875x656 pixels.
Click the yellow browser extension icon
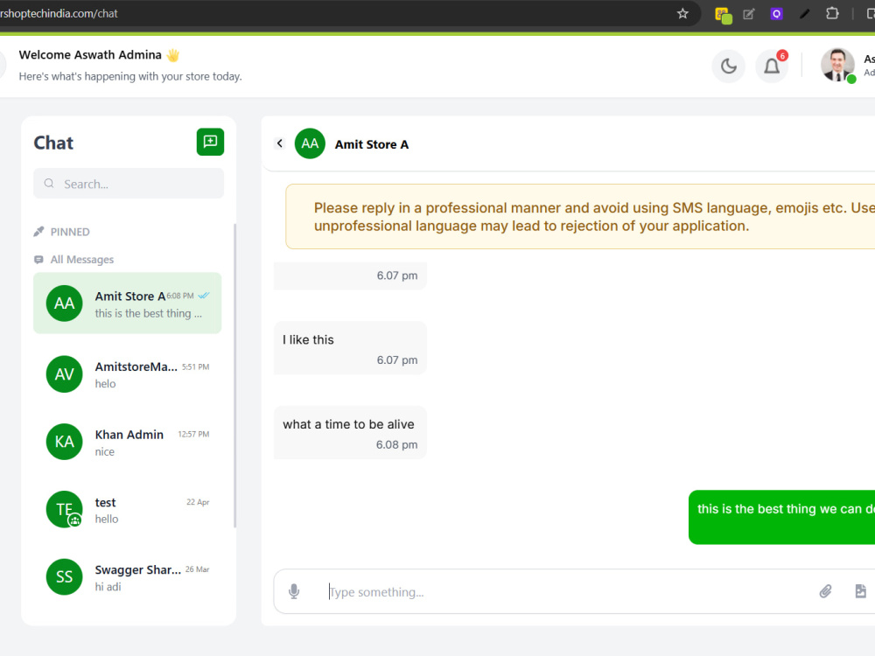[724, 15]
